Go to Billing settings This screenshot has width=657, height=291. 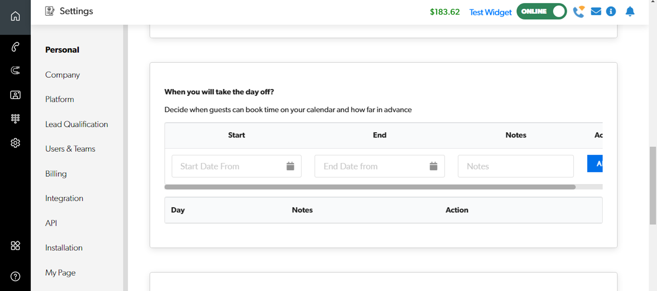(56, 174)
